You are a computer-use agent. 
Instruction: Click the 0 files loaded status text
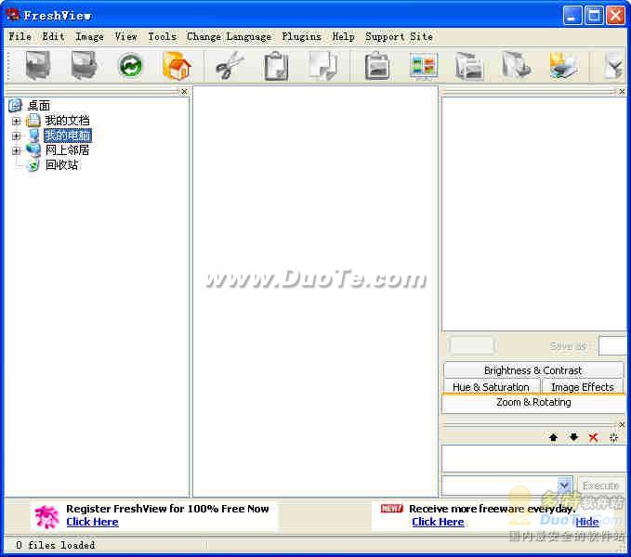(56, 545)
